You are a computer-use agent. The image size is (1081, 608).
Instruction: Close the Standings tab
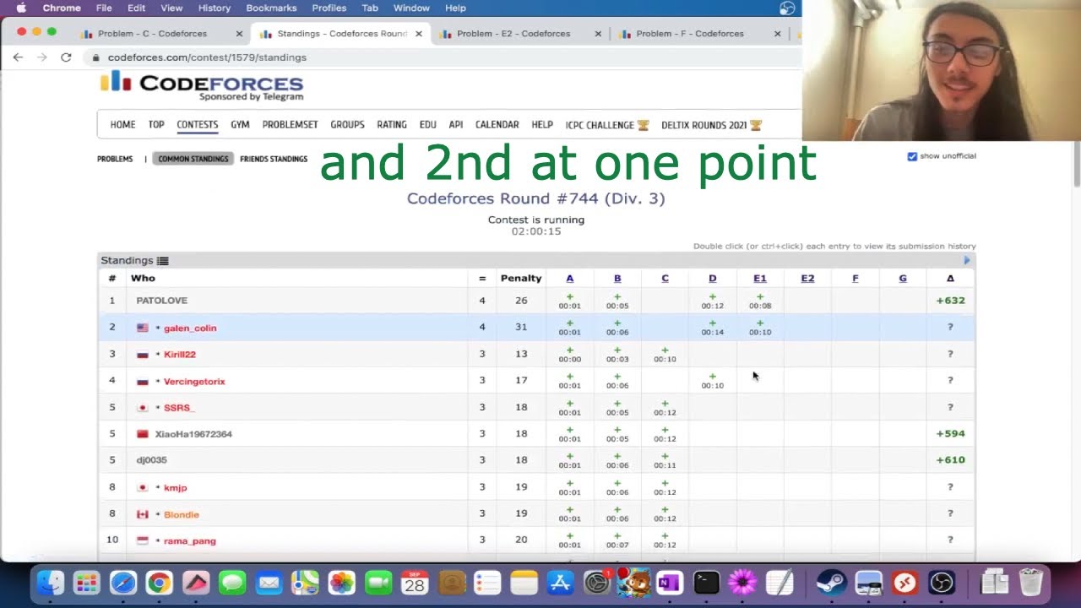pos(419,34)
